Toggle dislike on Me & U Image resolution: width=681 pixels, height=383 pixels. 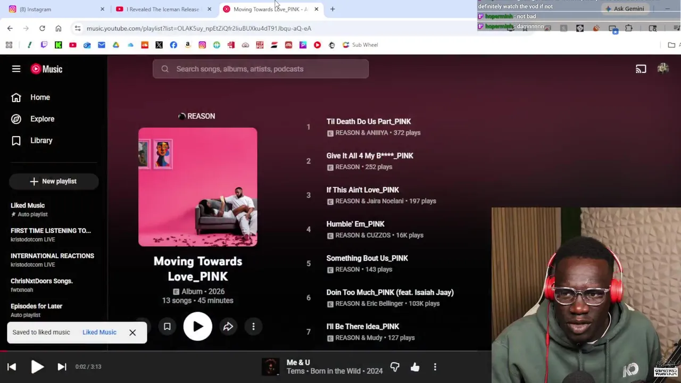click(395, 367)
